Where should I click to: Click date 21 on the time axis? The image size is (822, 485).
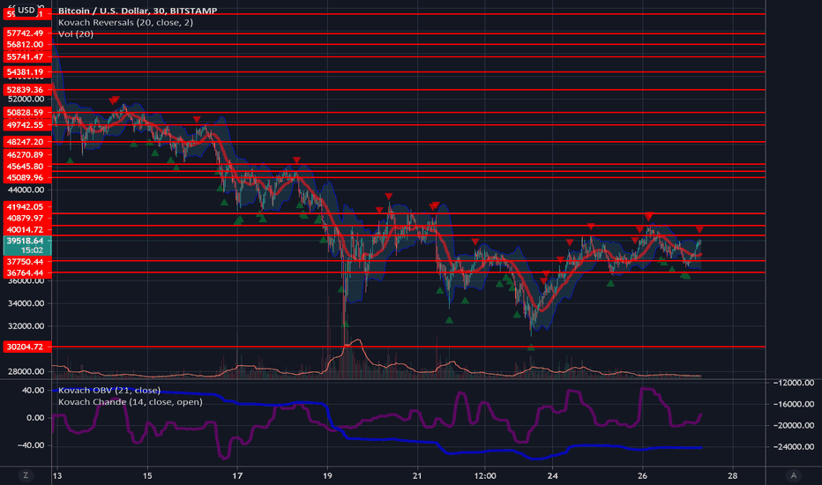click(417, 476)
